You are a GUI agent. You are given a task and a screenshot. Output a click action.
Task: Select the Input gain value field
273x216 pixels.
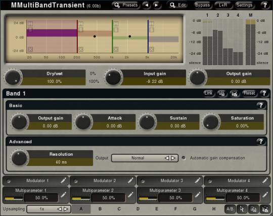[x=154, y=81]
